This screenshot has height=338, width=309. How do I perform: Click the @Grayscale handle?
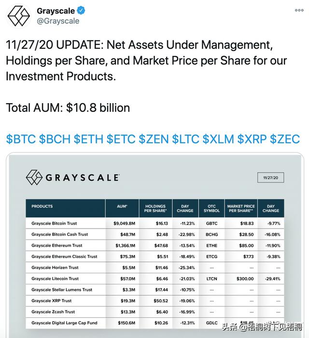(x=58, y=21)
